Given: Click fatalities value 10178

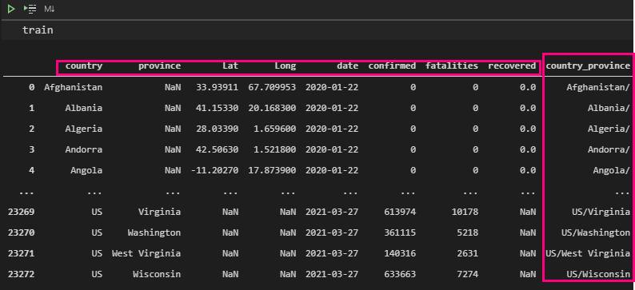Looking at the screenshot, I should [465, 212].
